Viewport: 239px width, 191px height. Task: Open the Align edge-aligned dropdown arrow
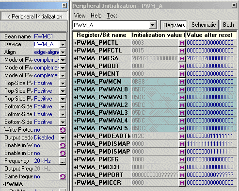click(x=63, y=52)
